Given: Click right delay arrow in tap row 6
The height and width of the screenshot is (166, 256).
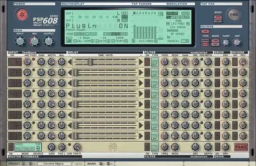Looking at the screenshot, I should (x=141, y=115).
